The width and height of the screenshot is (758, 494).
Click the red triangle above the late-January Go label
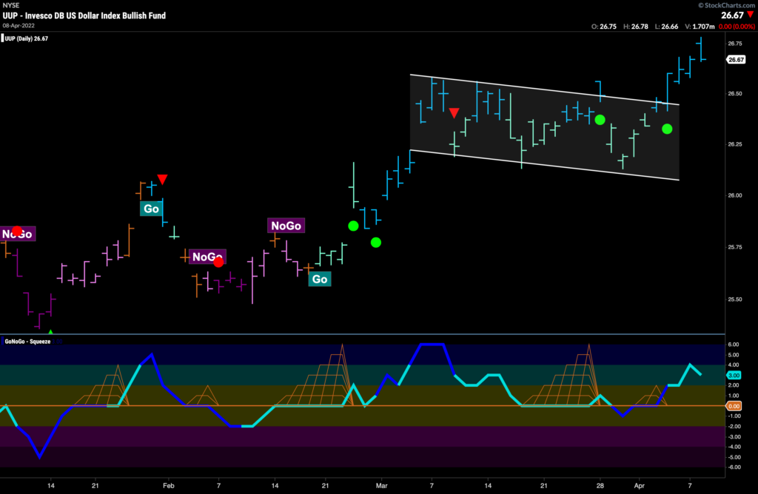pos(162,180)
